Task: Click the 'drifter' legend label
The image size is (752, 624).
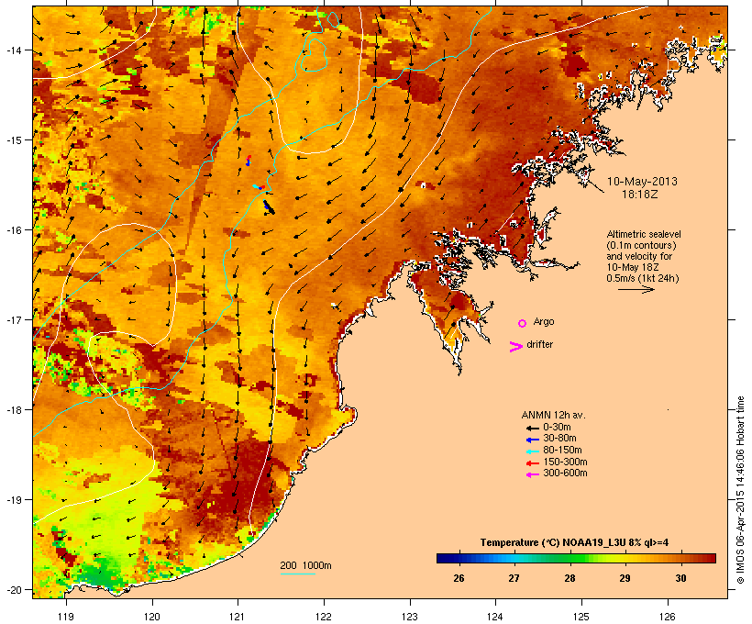Action: click(539, 344)
